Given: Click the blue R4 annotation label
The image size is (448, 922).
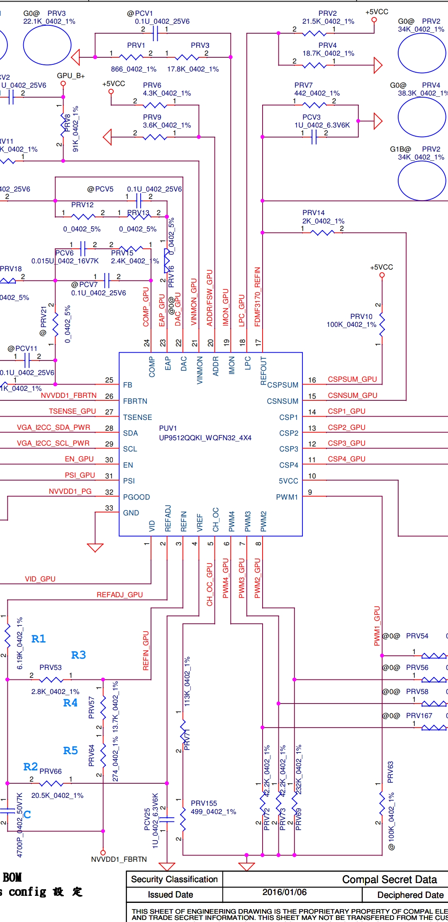Looking at the screenshot, I should (70, 703).
